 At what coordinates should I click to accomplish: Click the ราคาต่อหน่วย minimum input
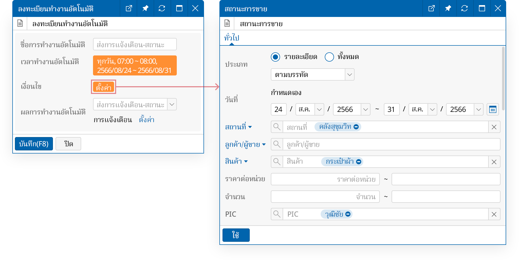[325, 179]
